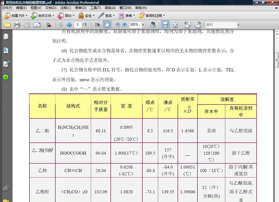
Task: Open the Comments panel icon at bottom
Action: pos(6,201)
